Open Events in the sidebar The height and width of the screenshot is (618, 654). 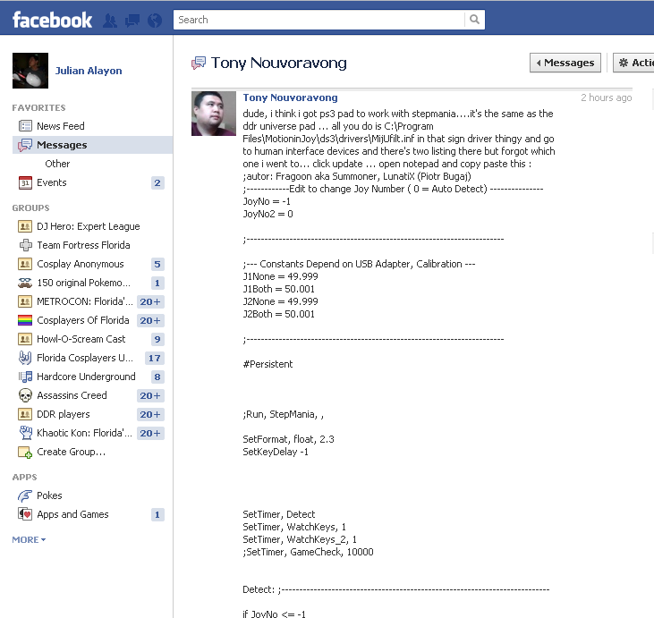(x=52, y=182)
